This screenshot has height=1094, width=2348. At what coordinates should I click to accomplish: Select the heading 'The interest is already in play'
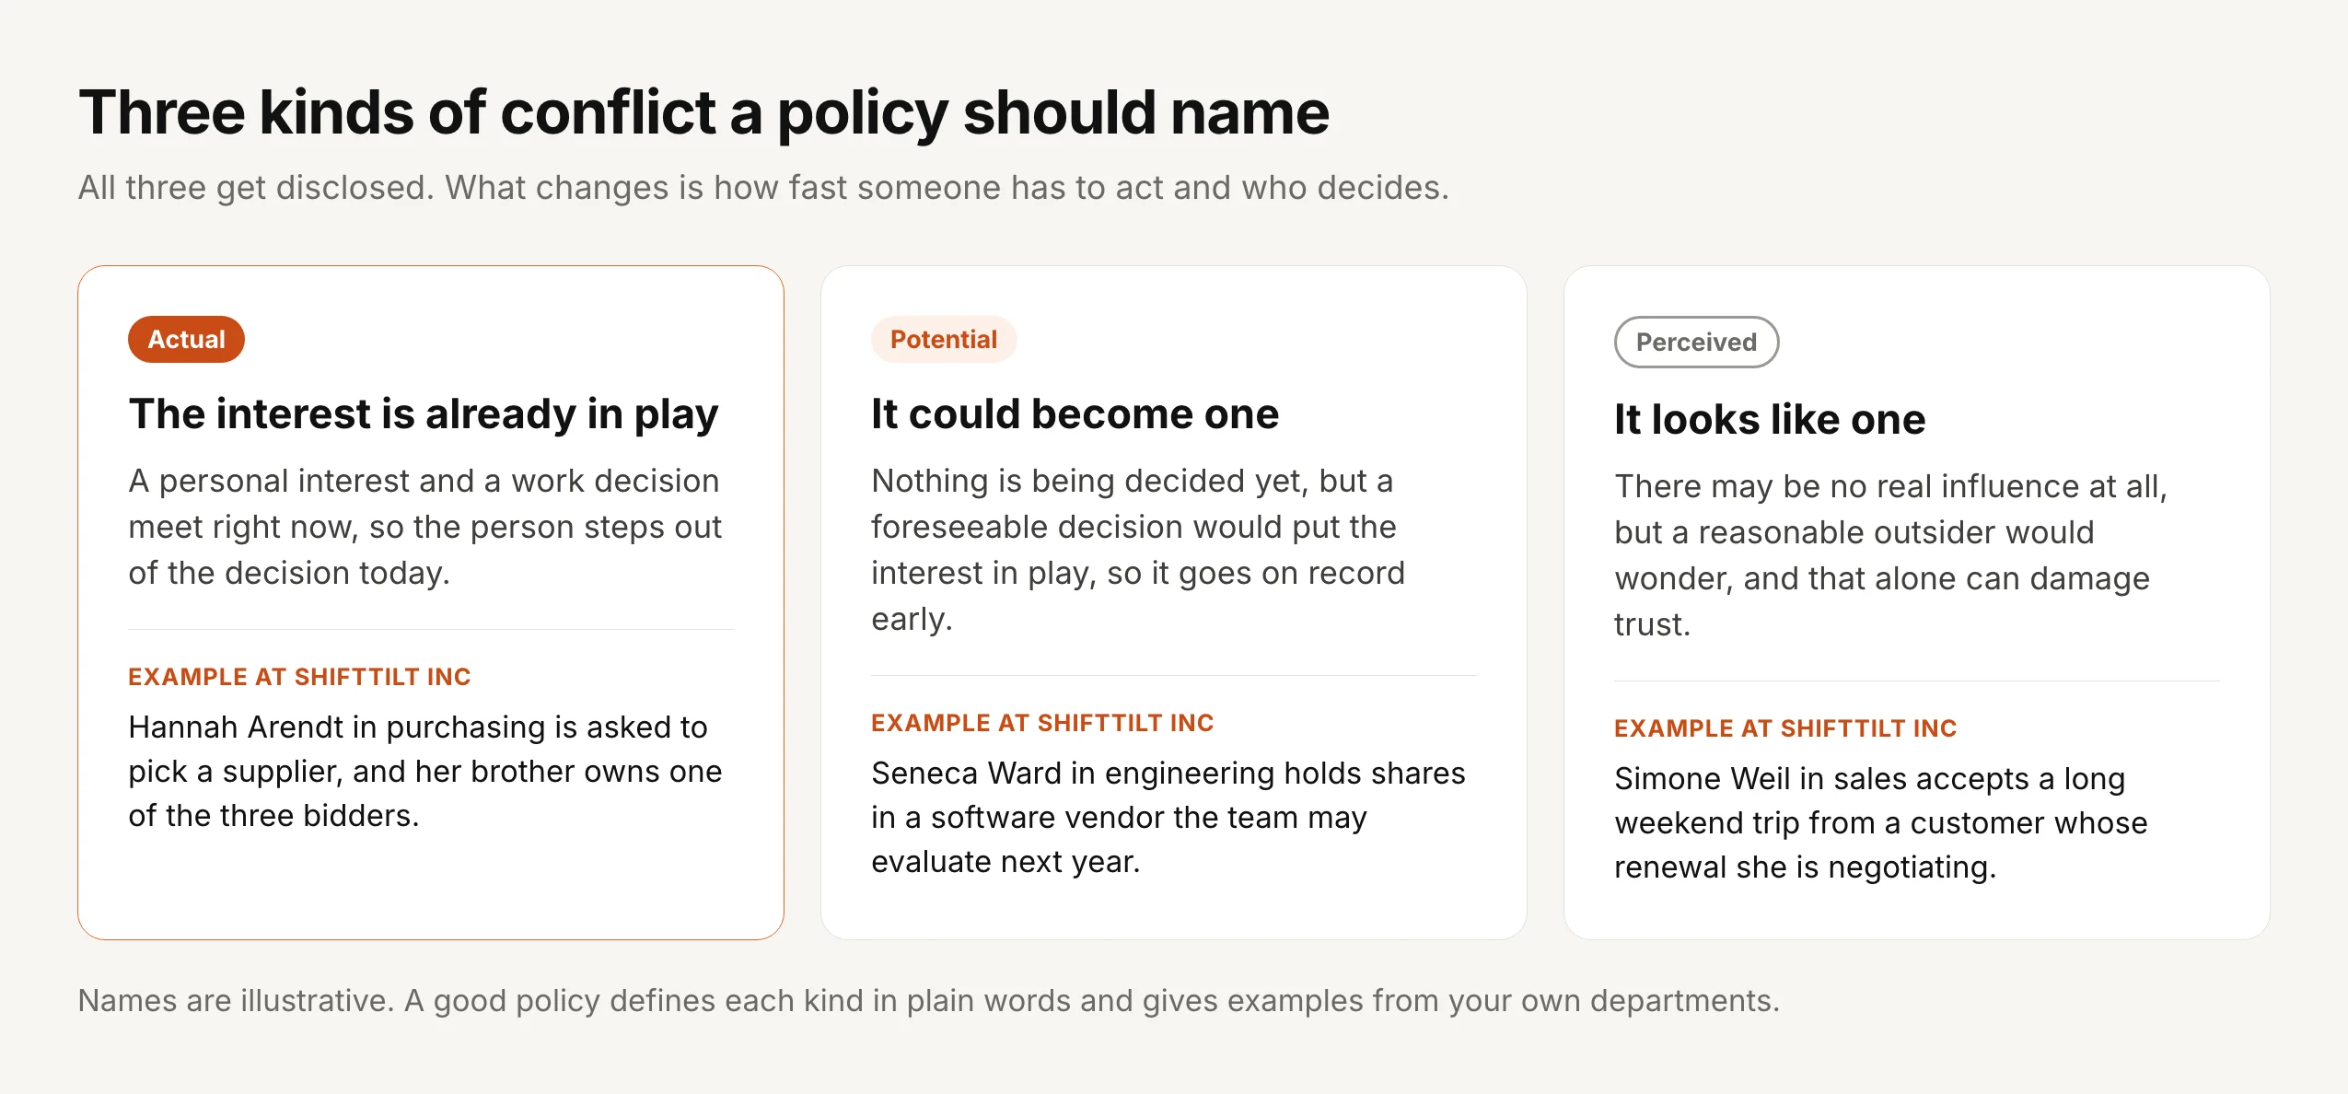click(x=424, y=413)
